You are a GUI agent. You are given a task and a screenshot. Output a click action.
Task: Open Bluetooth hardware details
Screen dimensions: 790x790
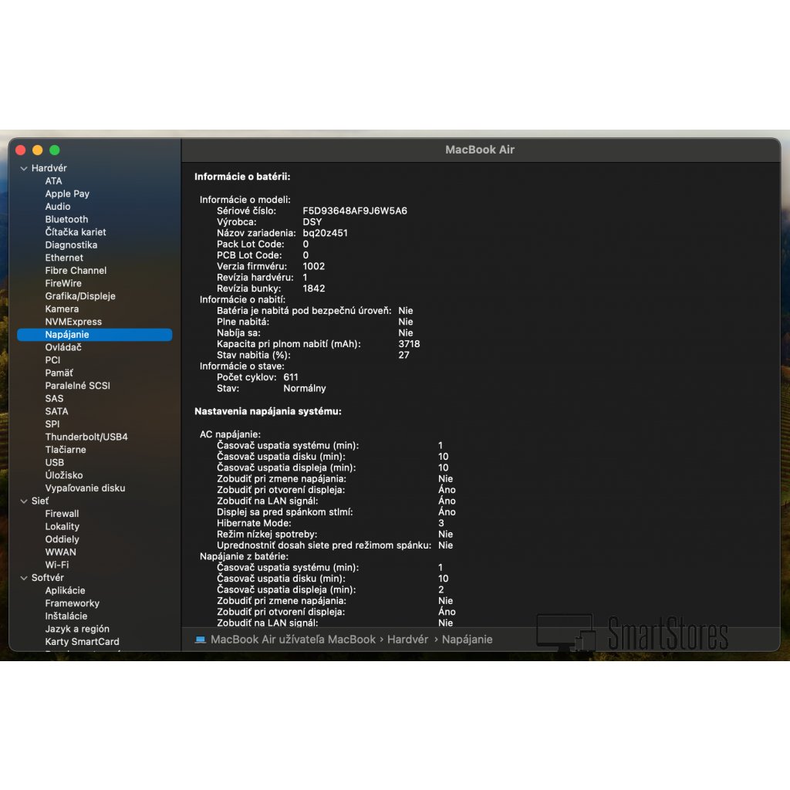pos(66,219)
